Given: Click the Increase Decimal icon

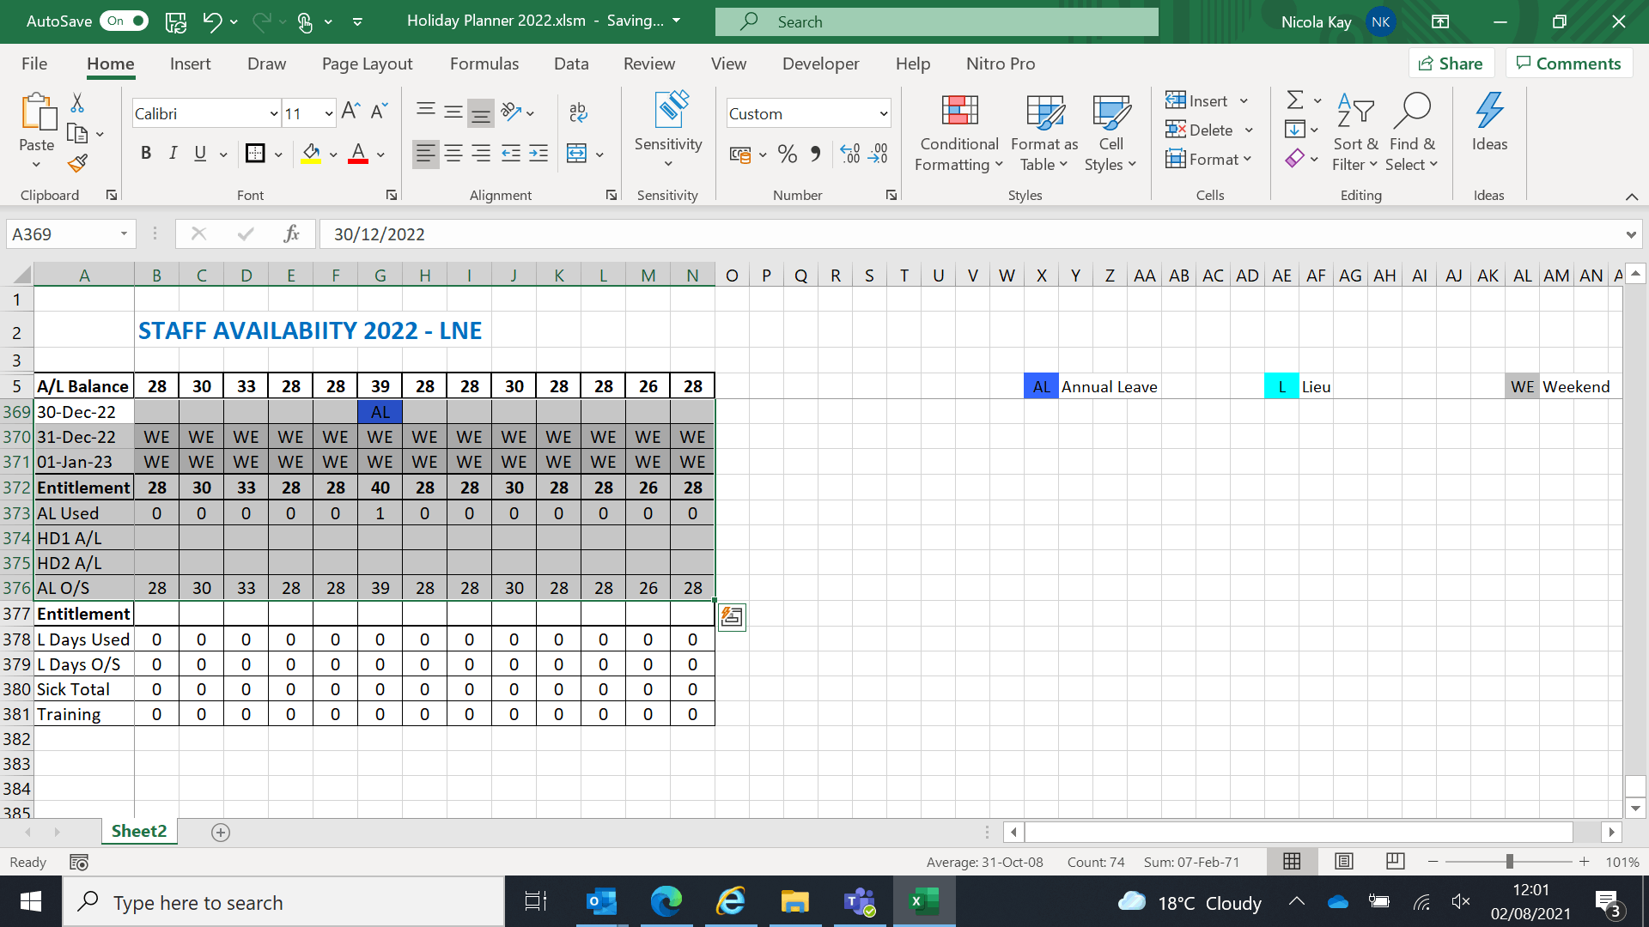Looking at the screenshot, I should tap(850, 154).
